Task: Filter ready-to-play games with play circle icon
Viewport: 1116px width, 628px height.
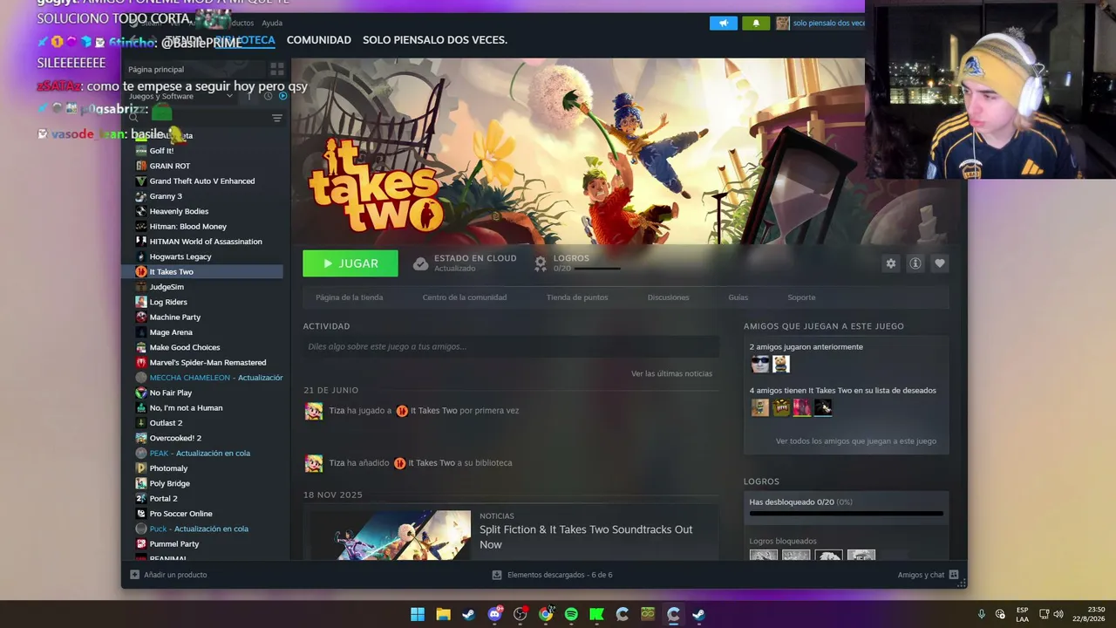Action: pos(282,96)
